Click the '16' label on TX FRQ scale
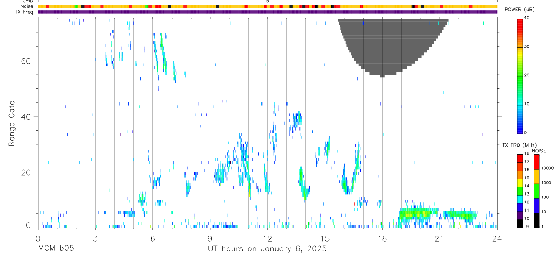The image size is (559, 258). pyautogui.click(x=527, y=170)
